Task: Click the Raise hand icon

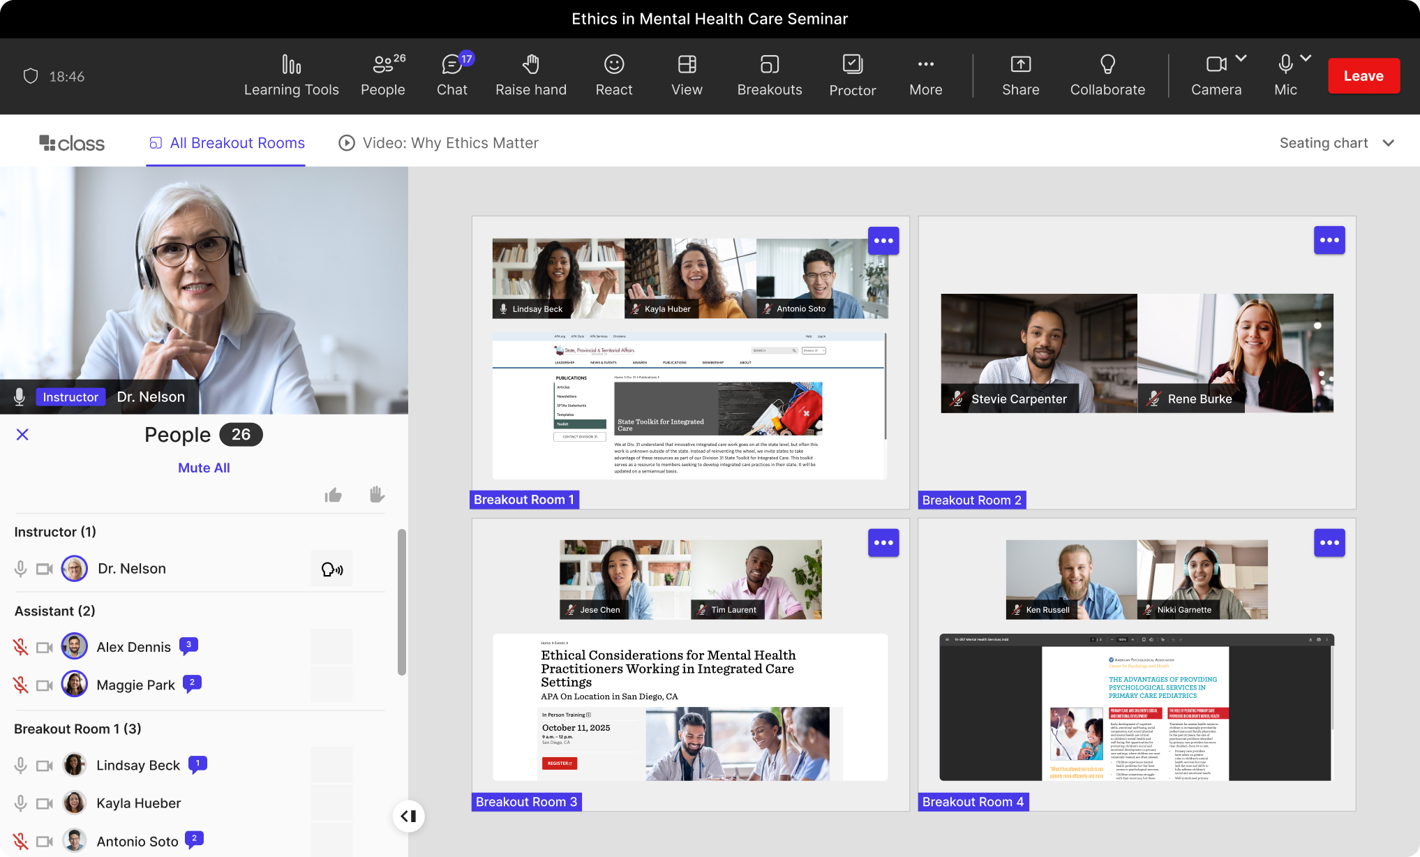Action: (x=530, y=65)
